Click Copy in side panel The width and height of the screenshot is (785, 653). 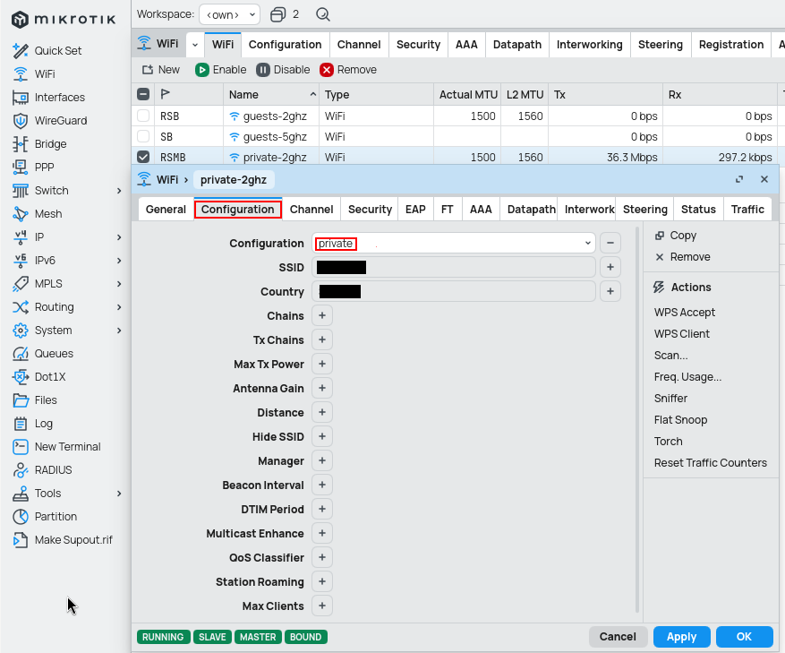tap(676, 236)
